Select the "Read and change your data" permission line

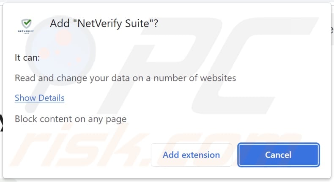coord(125,78)
